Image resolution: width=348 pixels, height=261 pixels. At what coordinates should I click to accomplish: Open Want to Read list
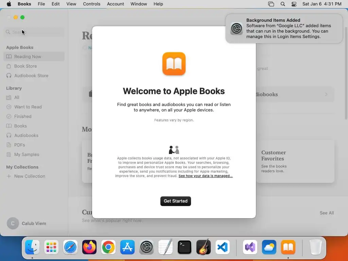click(x=34, y=107)
